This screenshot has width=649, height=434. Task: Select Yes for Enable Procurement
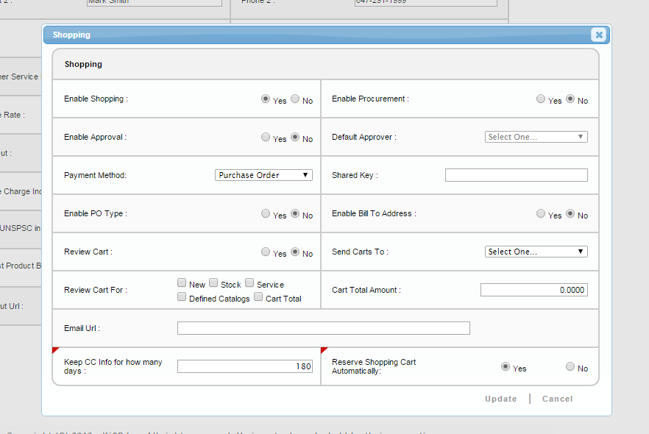pyautogui.click(x=541, y=99)
